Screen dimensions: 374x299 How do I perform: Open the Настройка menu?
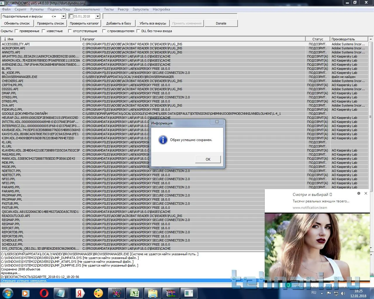(161, 9)
